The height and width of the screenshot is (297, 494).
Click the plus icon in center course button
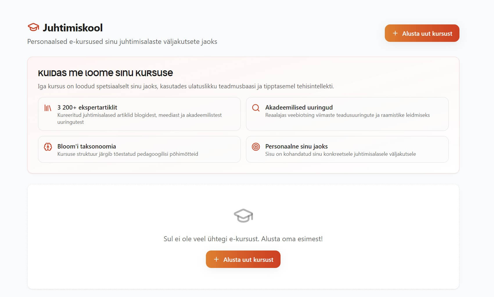tap(216, 259)
